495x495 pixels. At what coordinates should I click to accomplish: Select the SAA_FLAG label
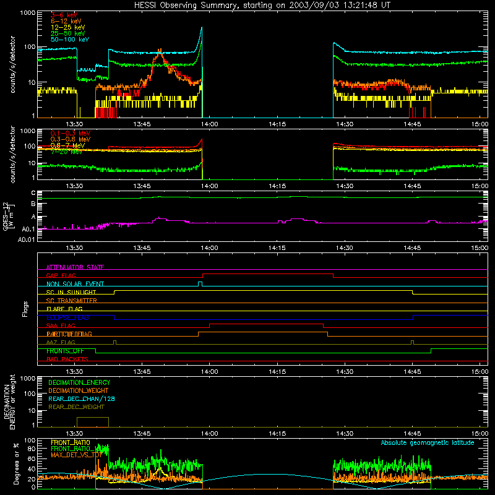pyautogui.click(x=61, y=326)
